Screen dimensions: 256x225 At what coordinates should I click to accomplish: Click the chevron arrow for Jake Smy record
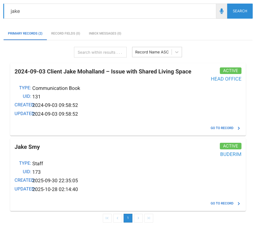(239, 203)
